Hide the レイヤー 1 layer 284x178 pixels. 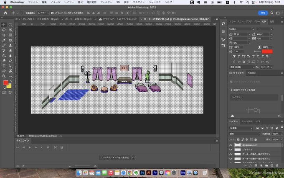(x=231, y=150)
